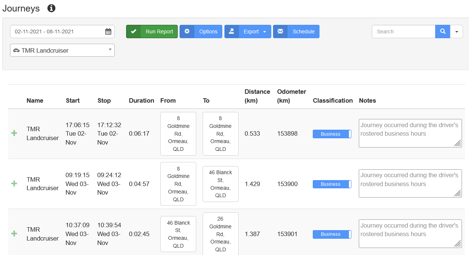
Task: Click the Distance (km) column header
Action: click(258, 96)
